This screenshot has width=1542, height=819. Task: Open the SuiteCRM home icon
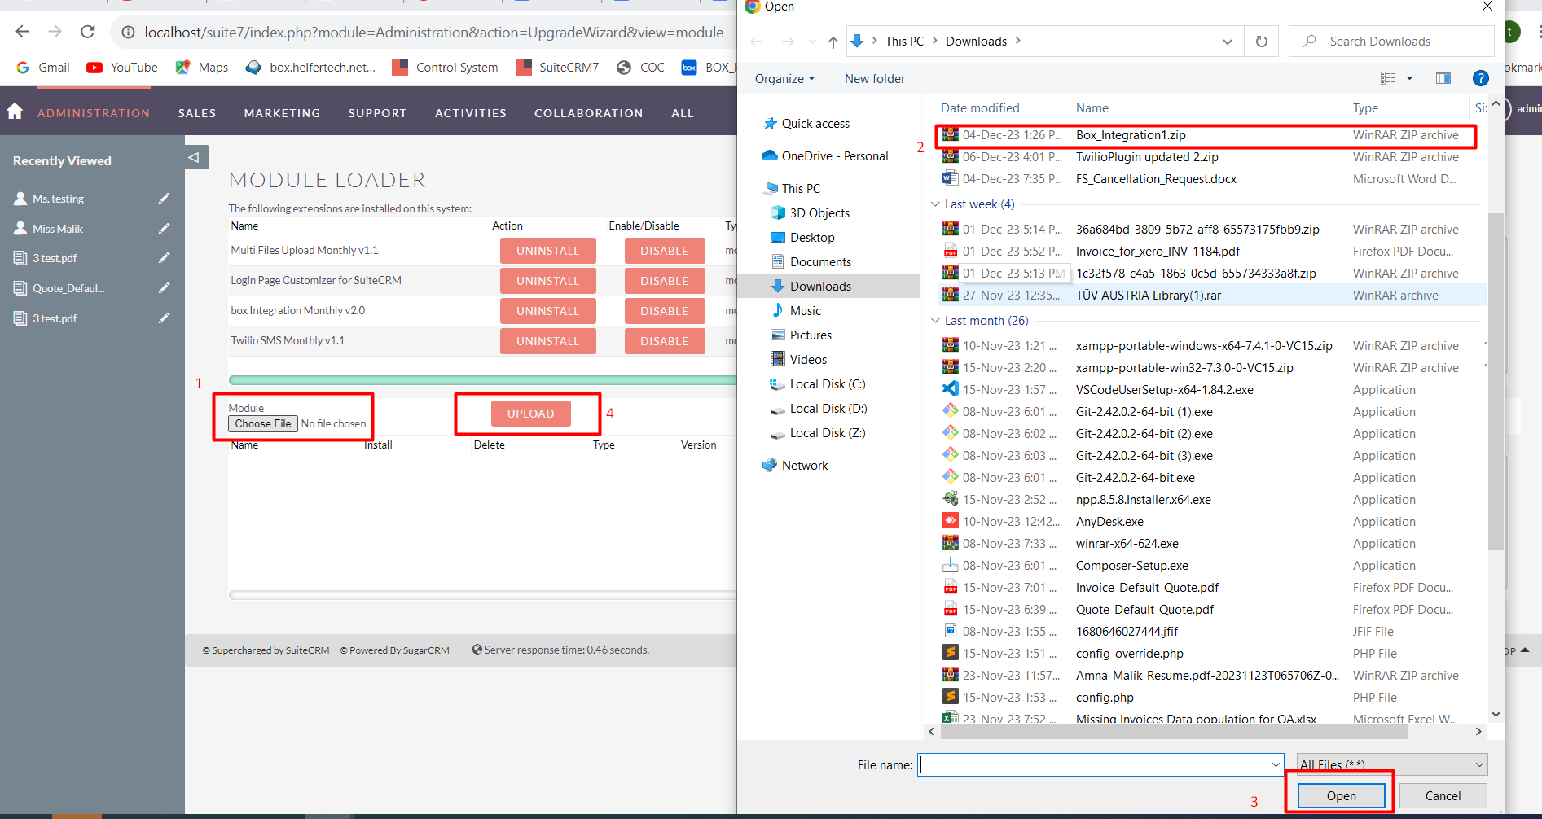[x=15, y=112]
